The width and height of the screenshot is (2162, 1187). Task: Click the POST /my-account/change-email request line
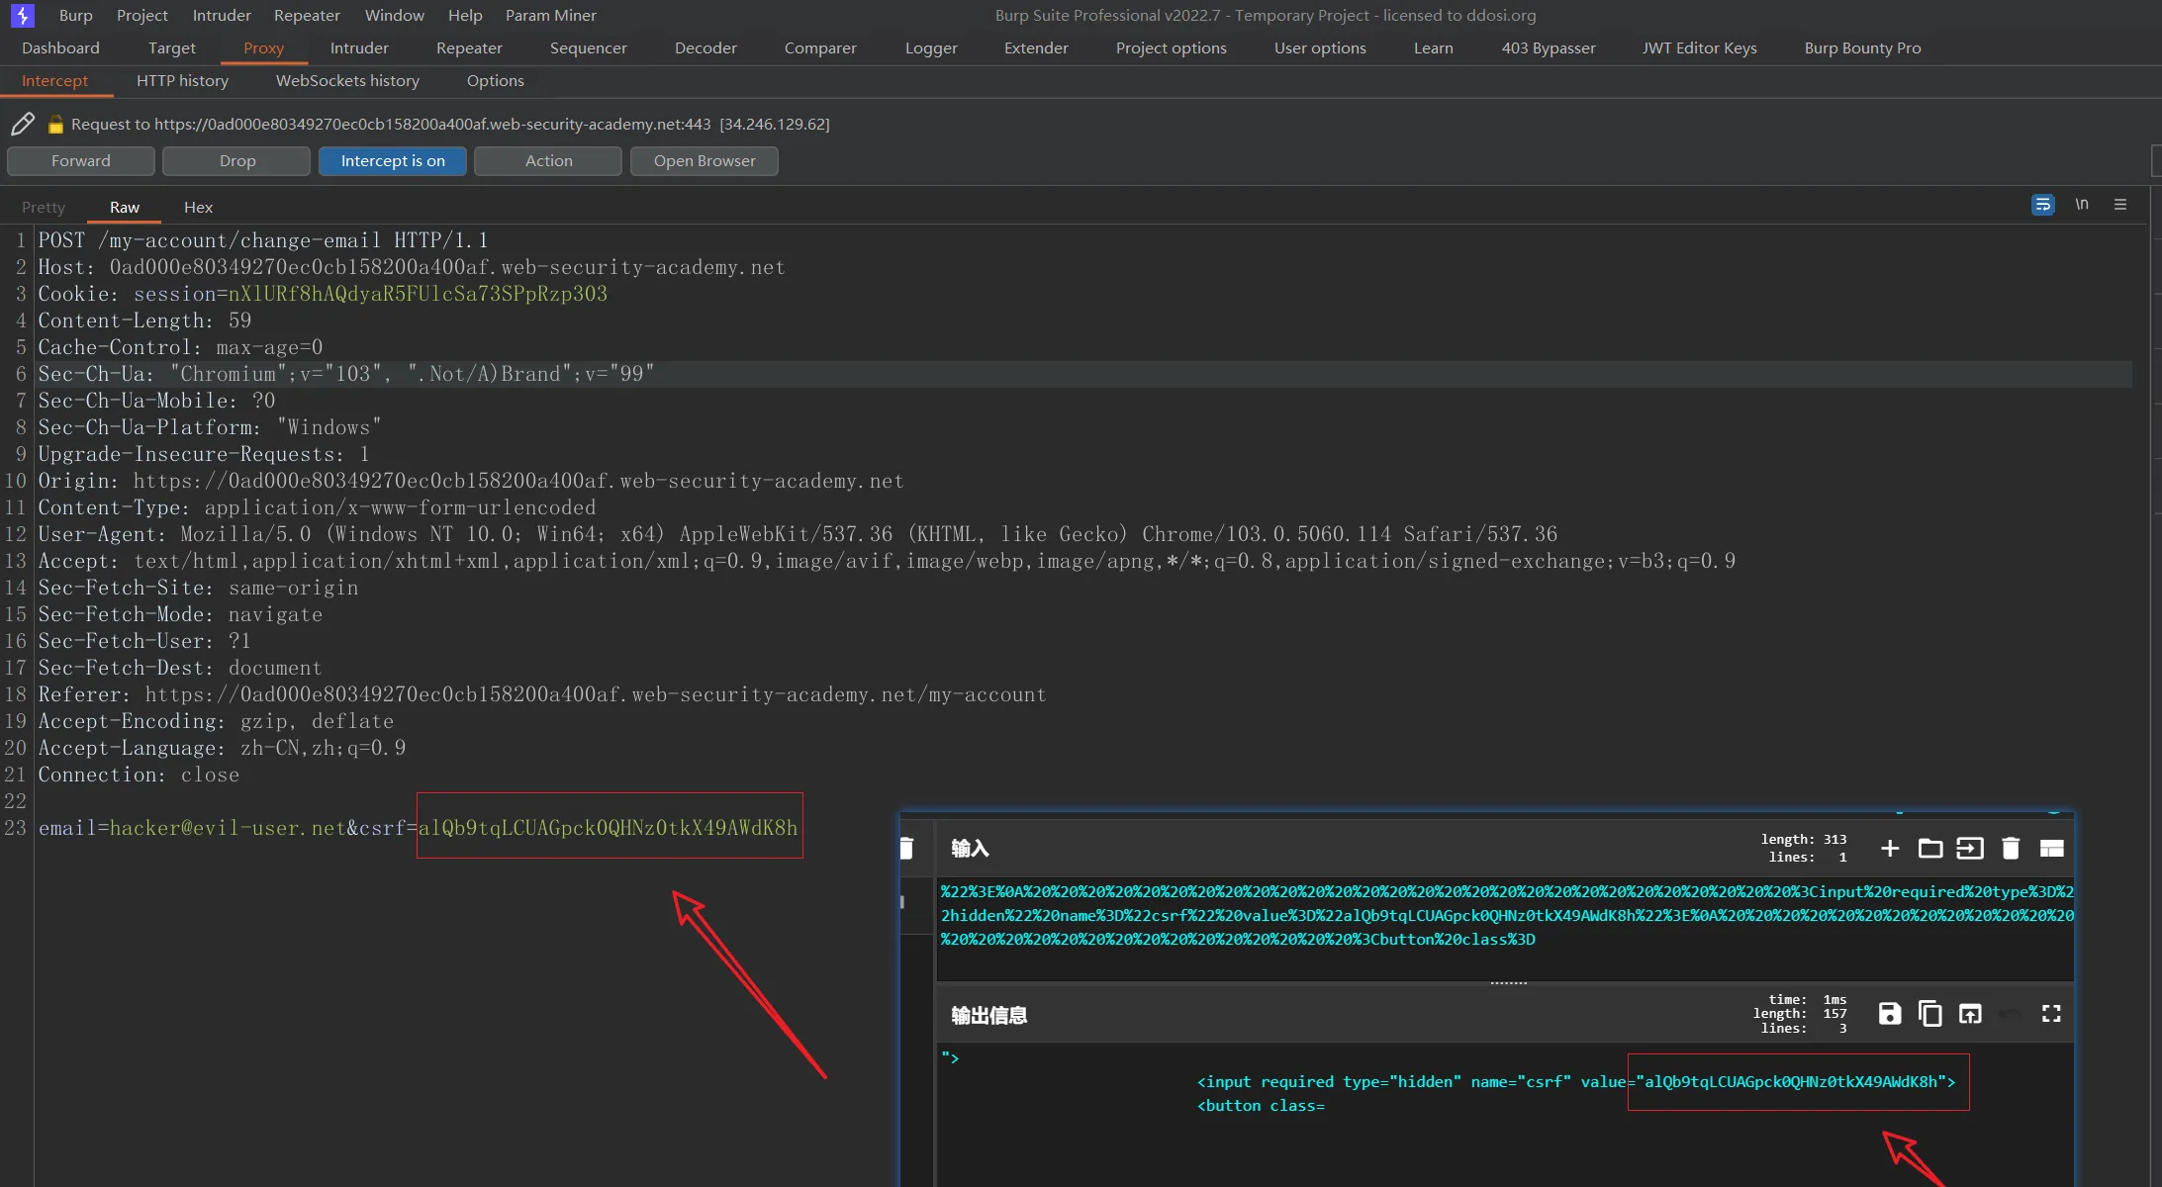pos(263,240)
